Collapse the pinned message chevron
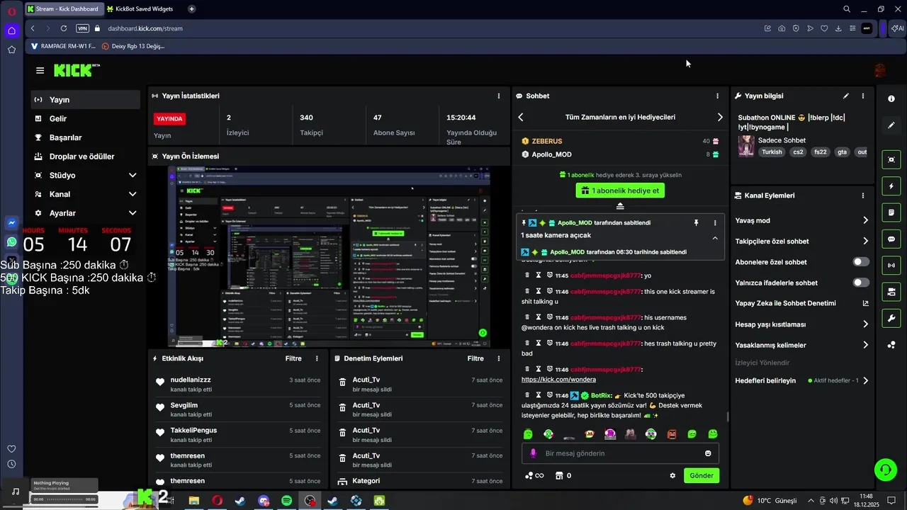This screenshot has height=510, width=907. click(x=714, y=238)
